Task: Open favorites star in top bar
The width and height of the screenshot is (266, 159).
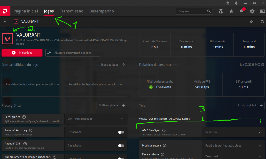Action: (x=231, y=11)
